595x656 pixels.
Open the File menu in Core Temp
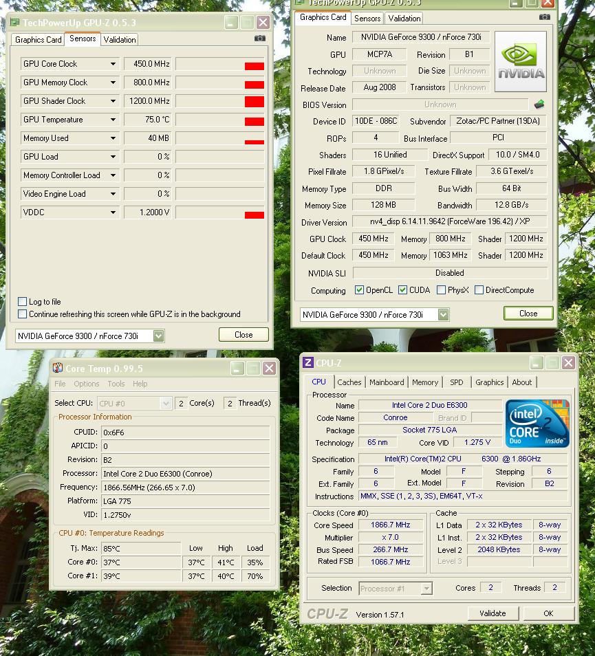click(x=60, y=384)
